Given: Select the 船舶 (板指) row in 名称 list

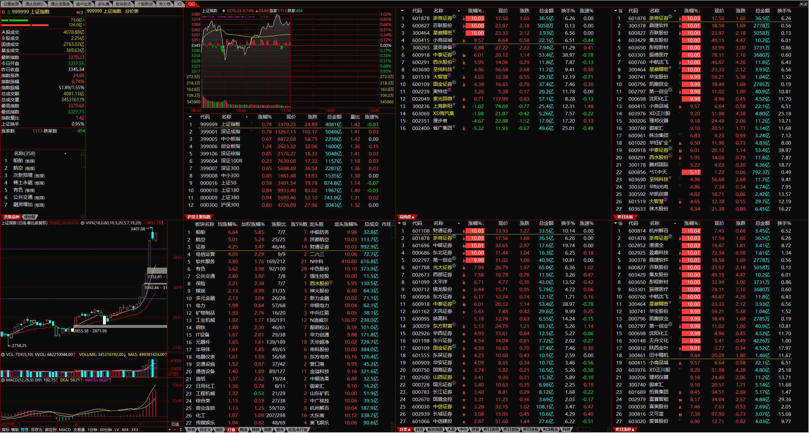Looking at the screenshot, I should click(x=41, y=161).
